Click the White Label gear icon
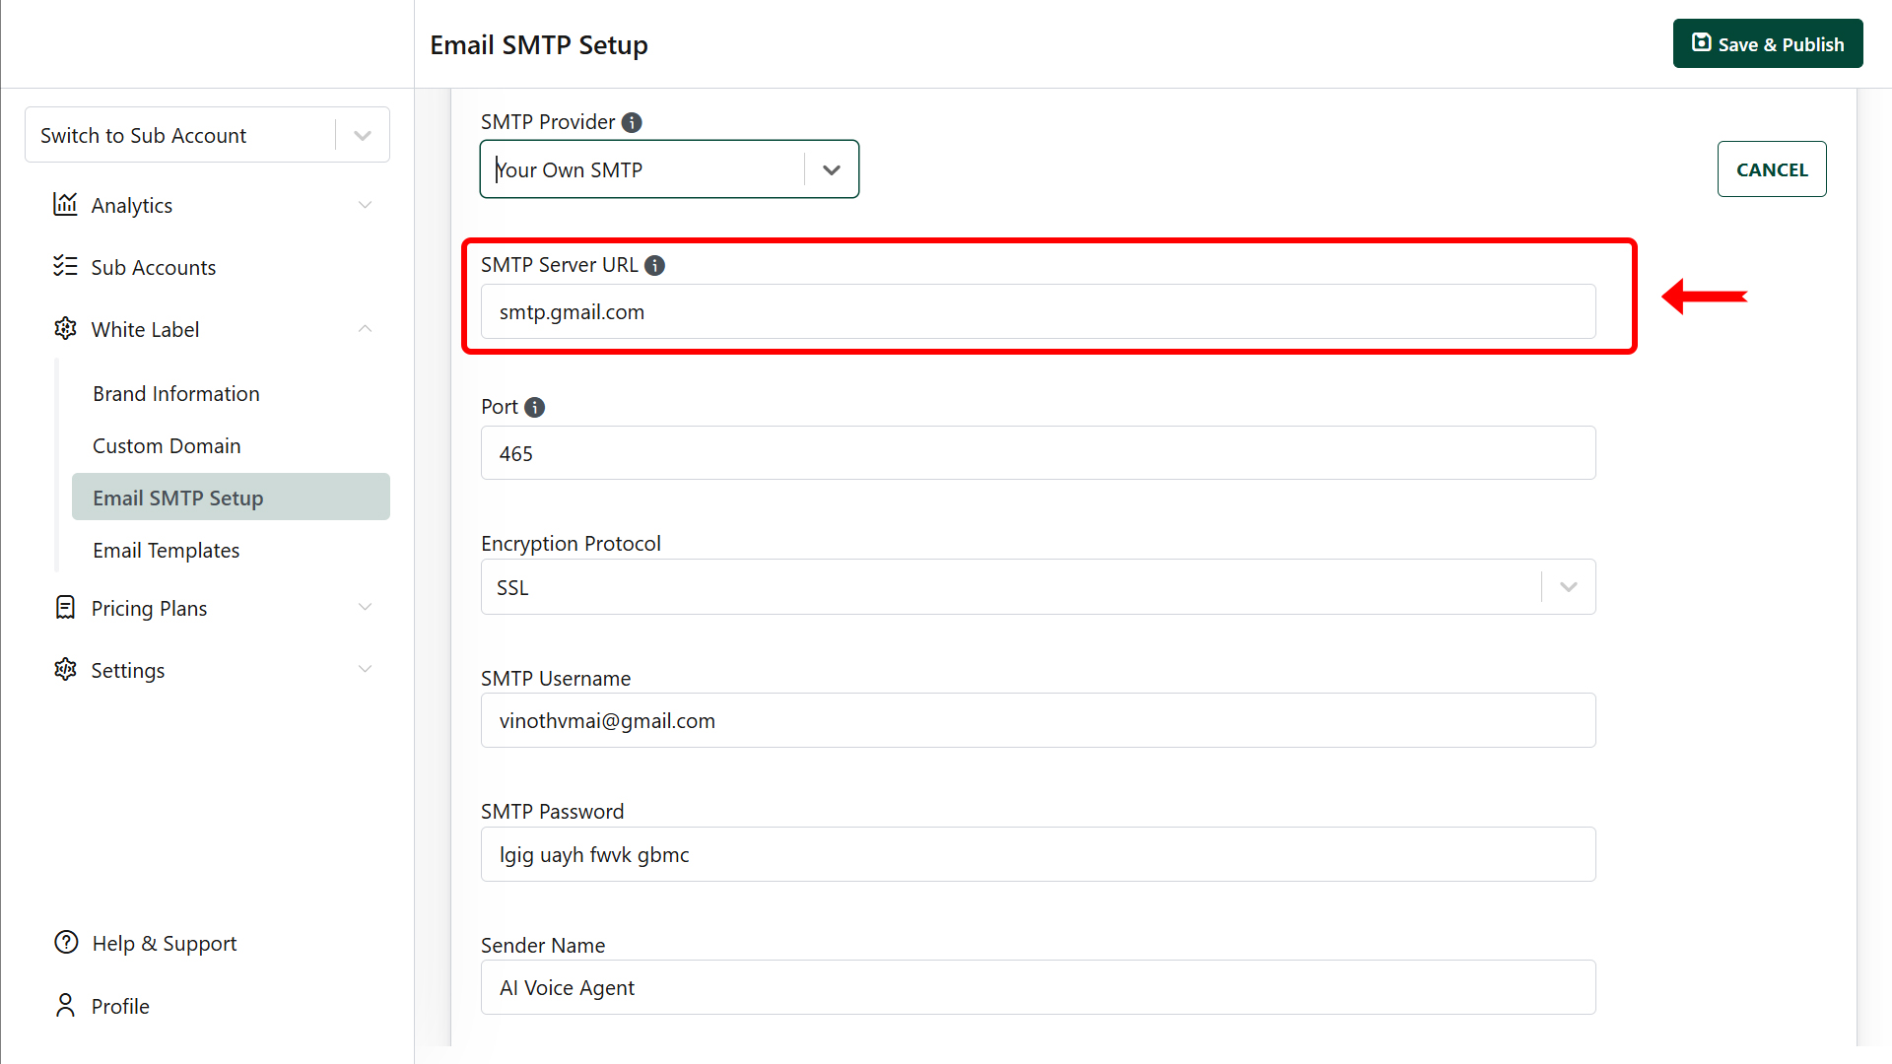The width and height of the screenshot is (1892, 1064). [x=65, y=328]
